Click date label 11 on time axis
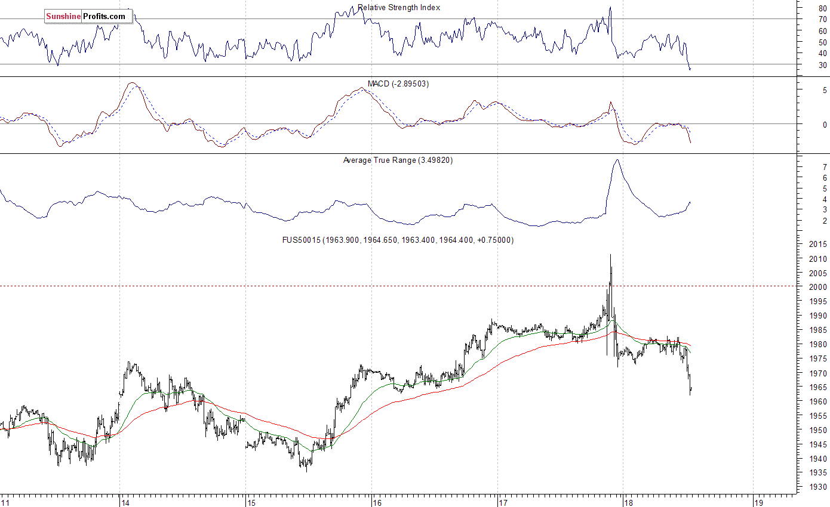The width and height of the screenshot is (830, 507). point(5,502)
